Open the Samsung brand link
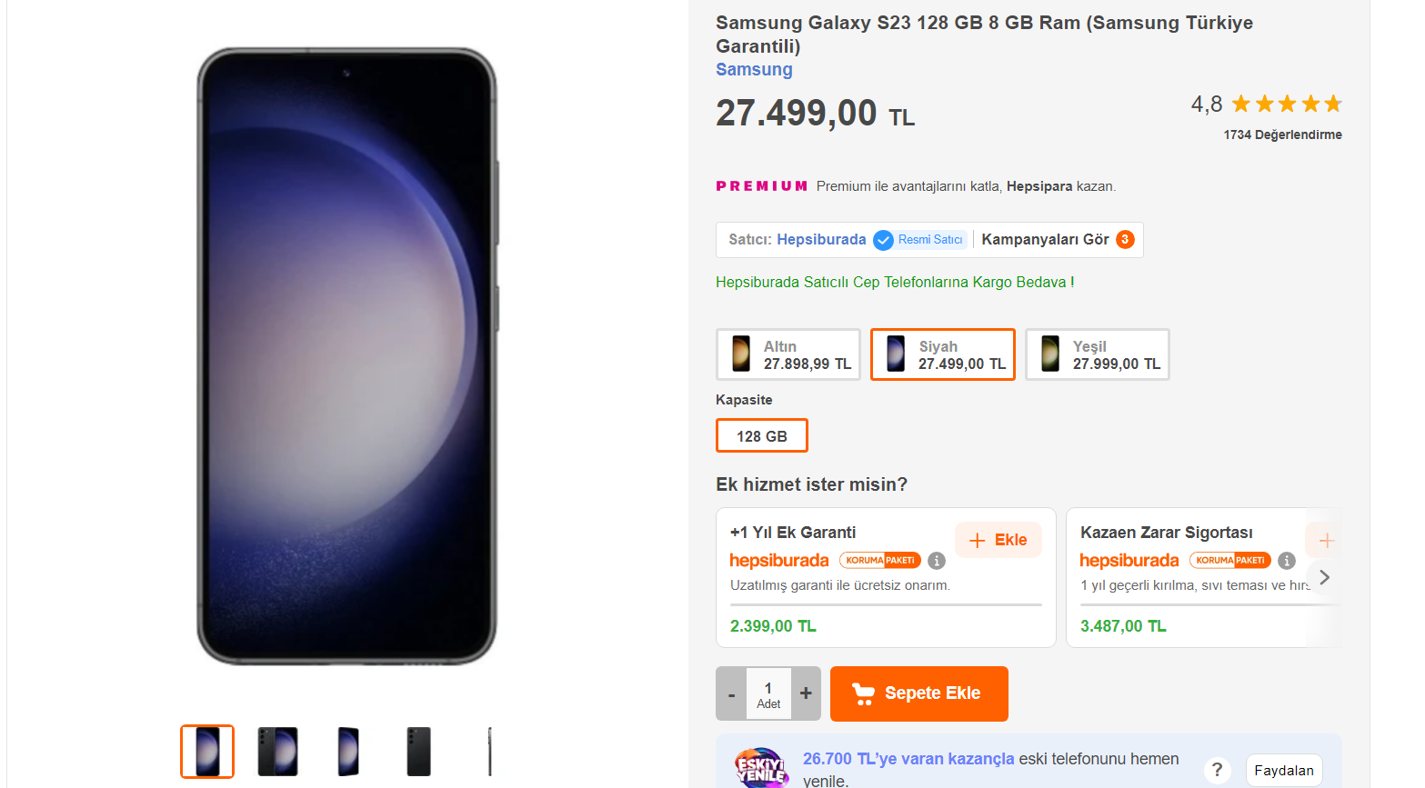Viewport: 1425px width, 788px height. pyautogui.click(x=754, y=70)
